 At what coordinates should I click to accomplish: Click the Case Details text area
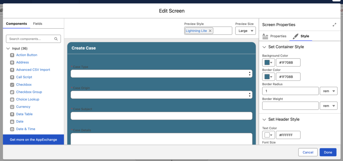161,139
